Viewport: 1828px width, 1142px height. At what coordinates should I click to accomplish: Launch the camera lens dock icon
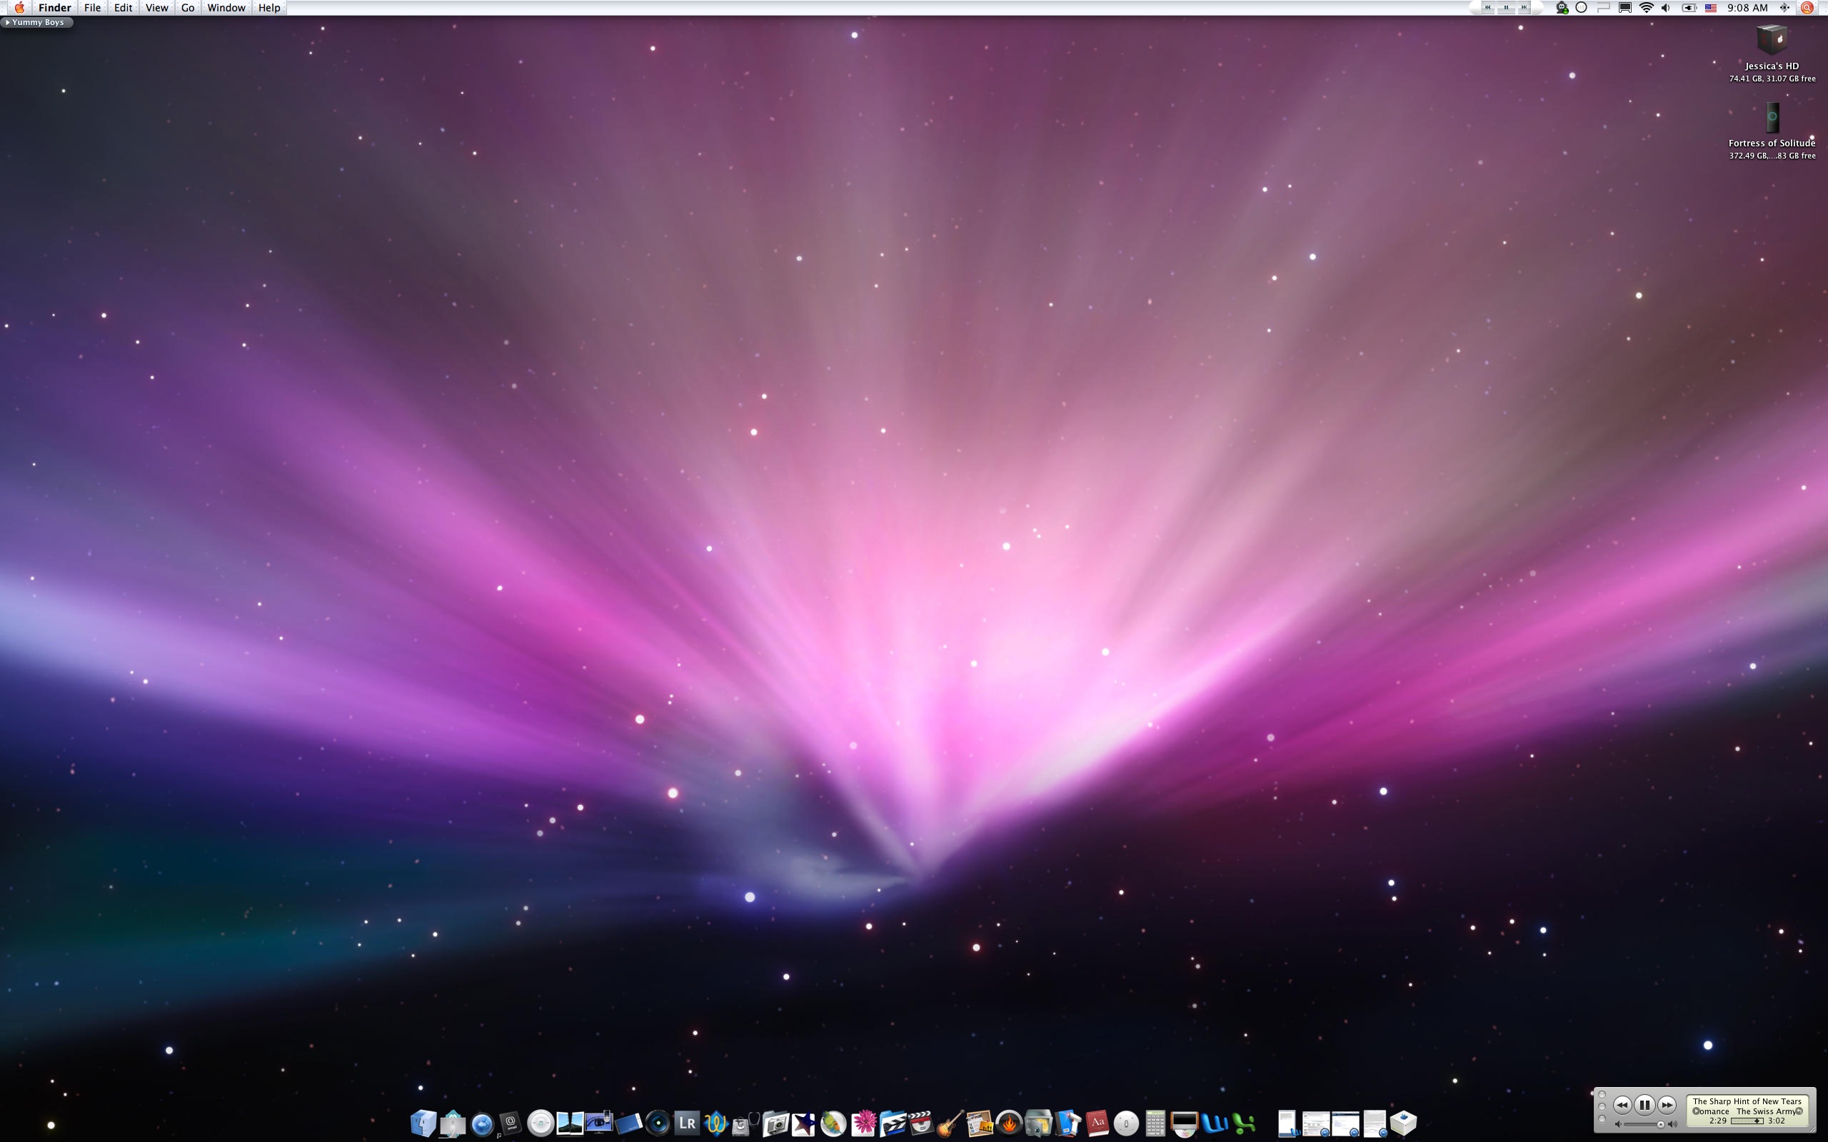[658, 1124]
